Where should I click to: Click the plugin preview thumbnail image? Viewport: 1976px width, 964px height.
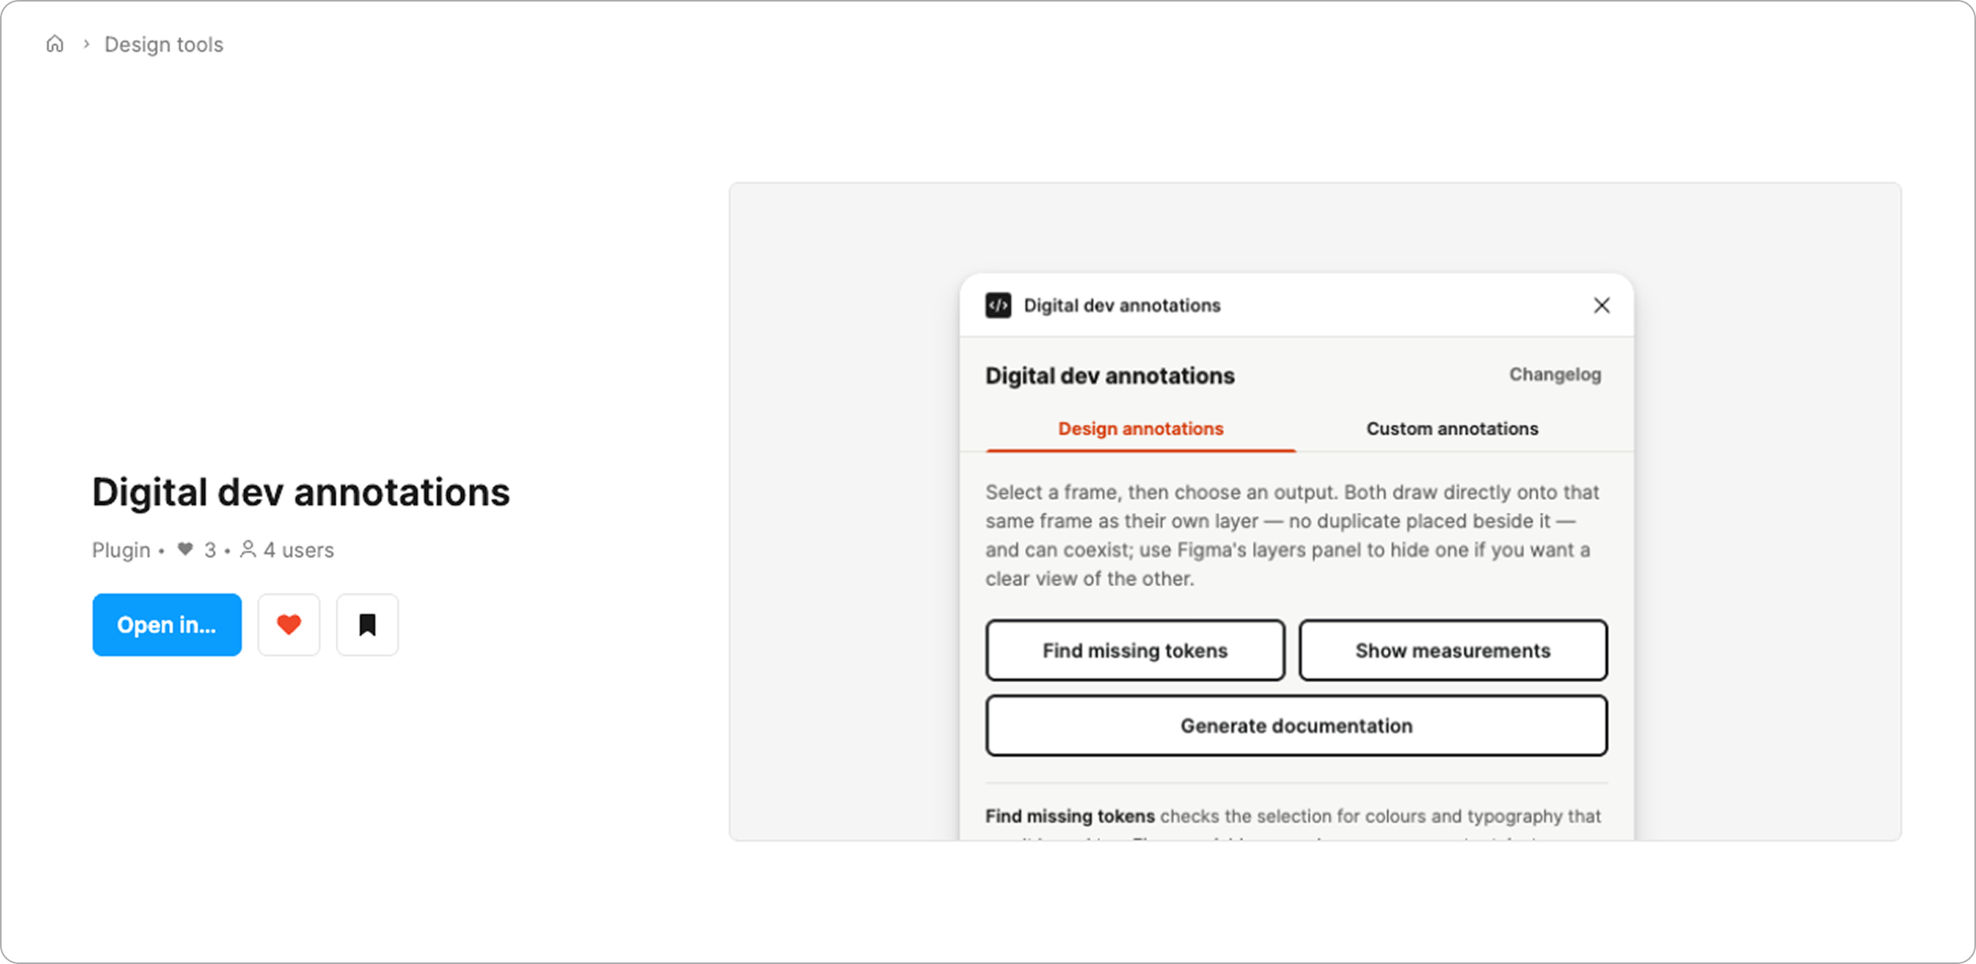coord(1315,512)
